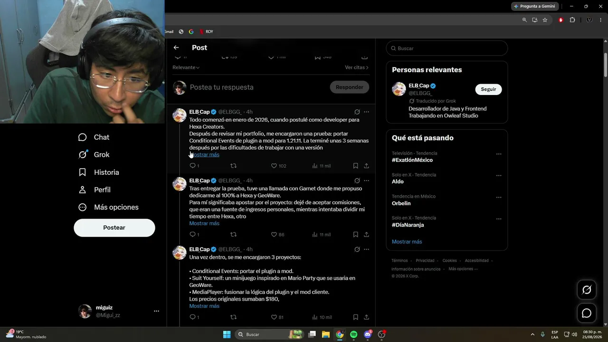Image resolution: width=608 pixels, height=342 pixels.
Task: Open the Privacidad footer link
Action: tap(425, 260)
